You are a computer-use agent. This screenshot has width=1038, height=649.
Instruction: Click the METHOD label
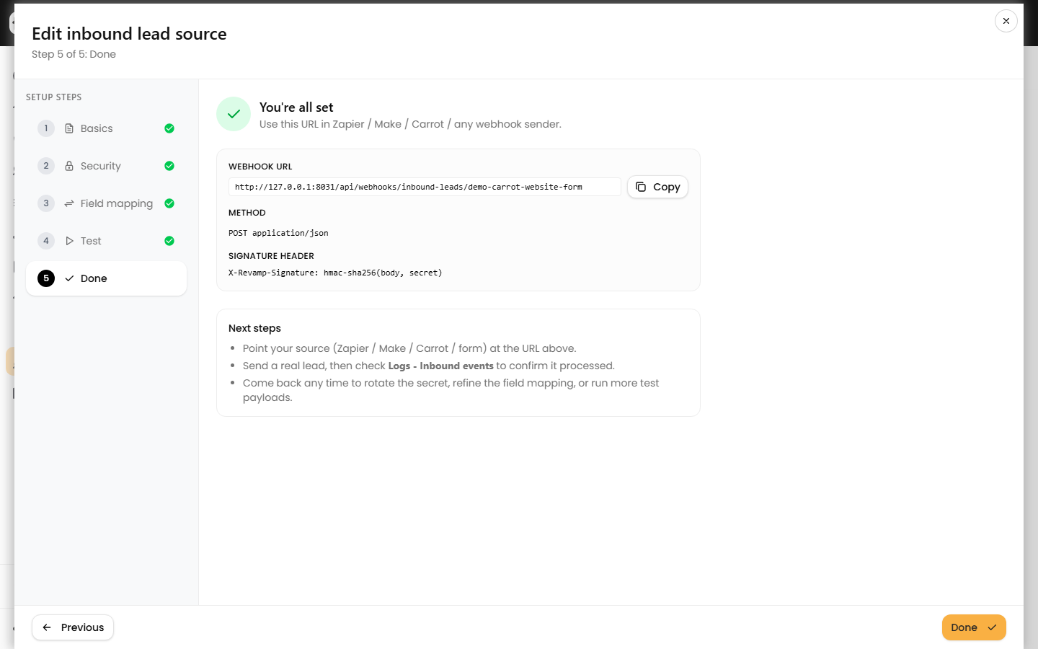pos(247,213)
